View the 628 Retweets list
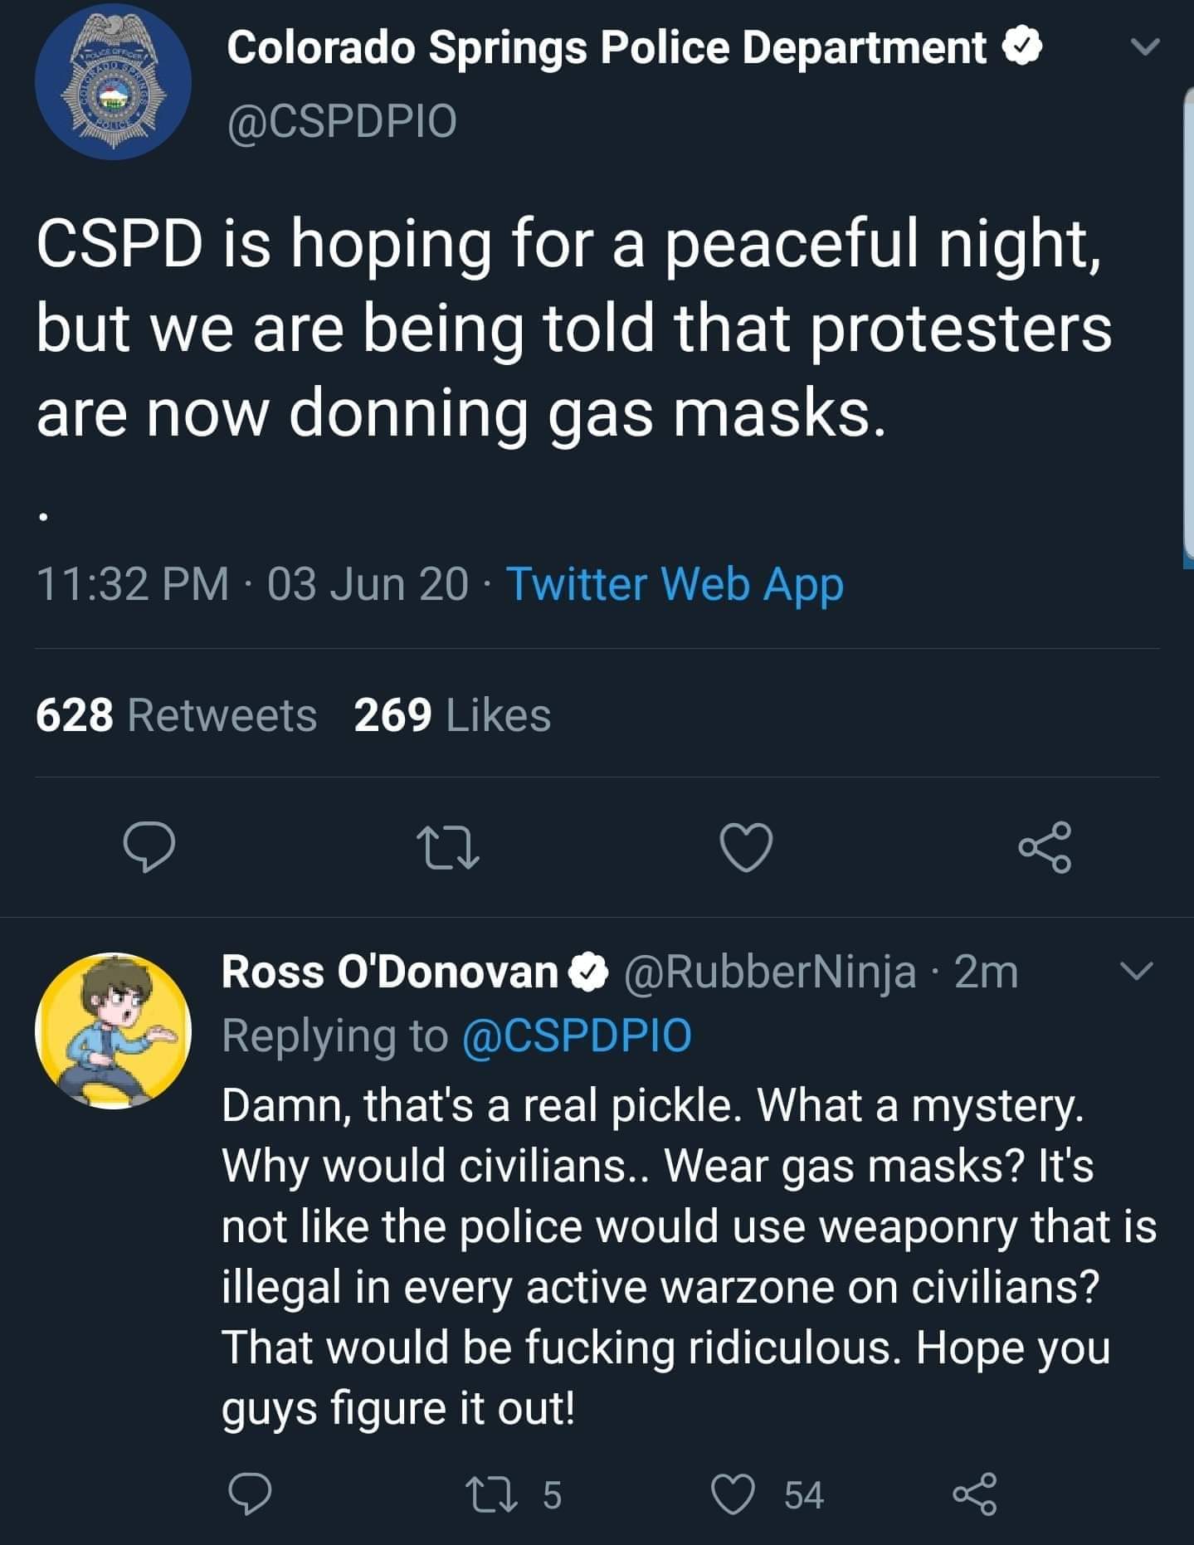1194x1545 pixels. pyautogui.click(x=176, y=715)
